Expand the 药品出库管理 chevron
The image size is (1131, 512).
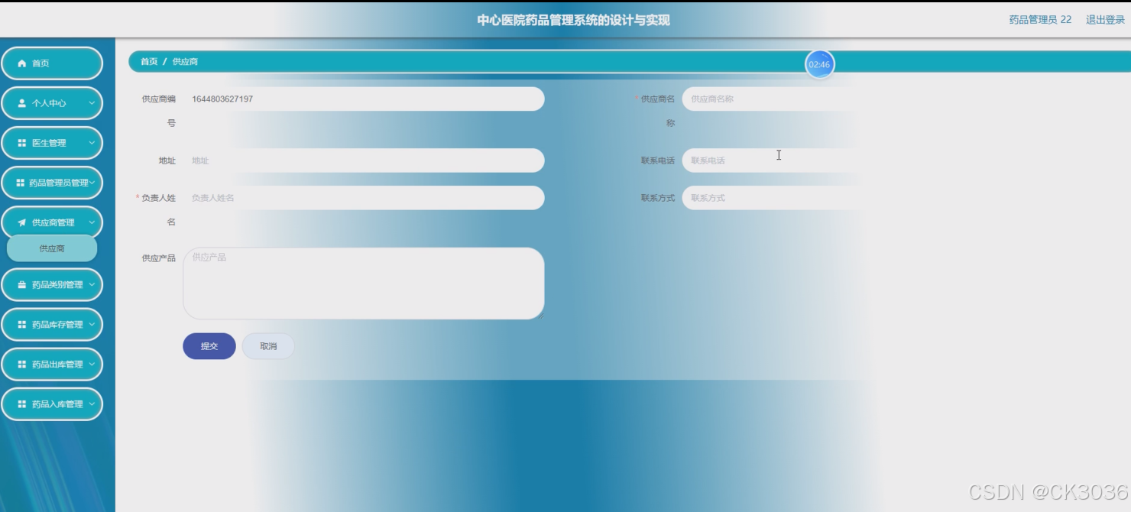pyautogui.click(x=92, y=365)
